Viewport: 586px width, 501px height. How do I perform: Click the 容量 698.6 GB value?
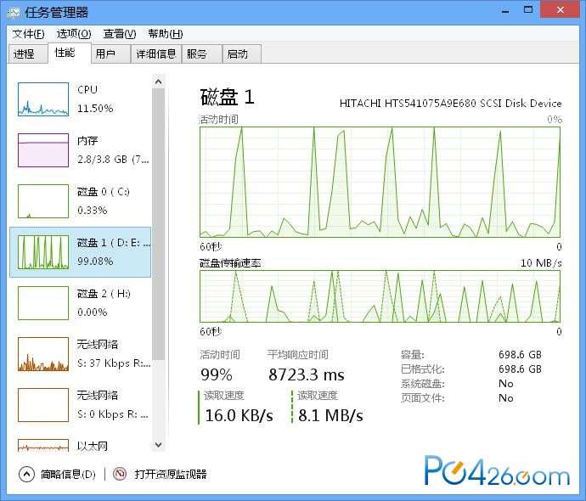(x=520, y=355)
